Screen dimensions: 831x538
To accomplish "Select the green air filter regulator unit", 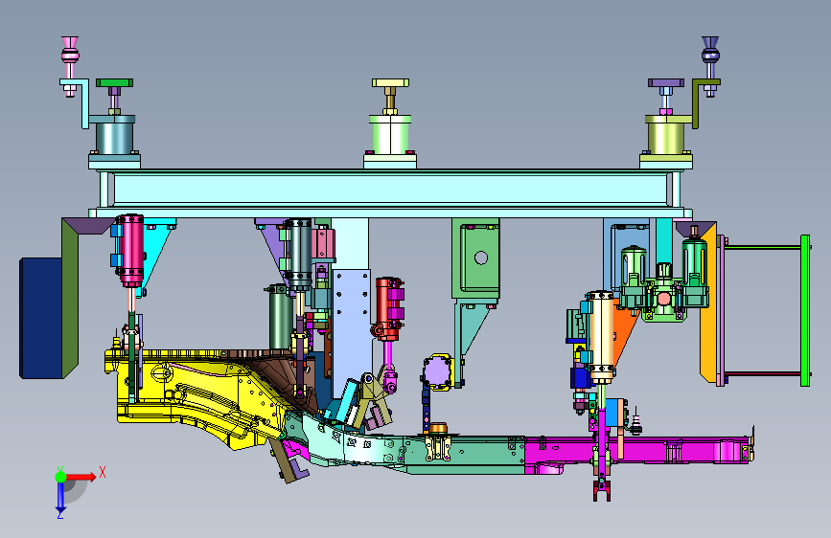I will [x=664, y=286].
